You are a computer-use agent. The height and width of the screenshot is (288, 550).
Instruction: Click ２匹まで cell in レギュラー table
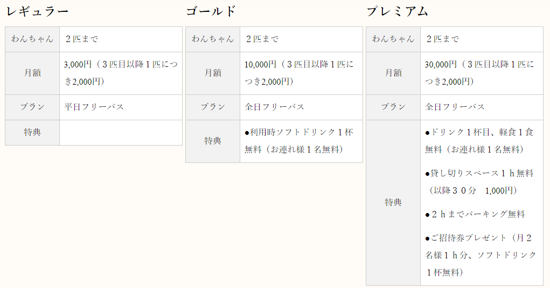[121, 39]
